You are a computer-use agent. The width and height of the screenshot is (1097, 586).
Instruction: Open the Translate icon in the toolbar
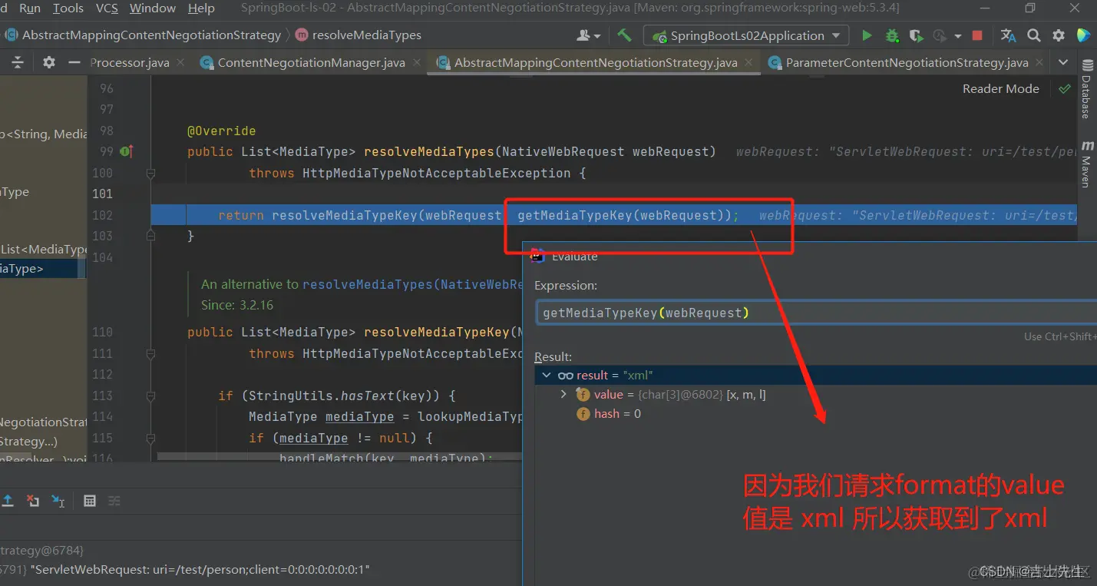1008,35
